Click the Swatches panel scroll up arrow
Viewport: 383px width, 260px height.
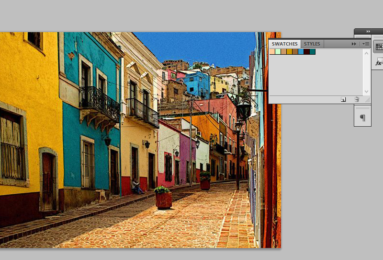coord(366,53)
